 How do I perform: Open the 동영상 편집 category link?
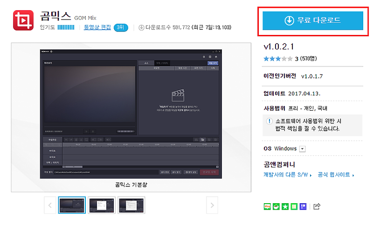(x=97, y=27)
